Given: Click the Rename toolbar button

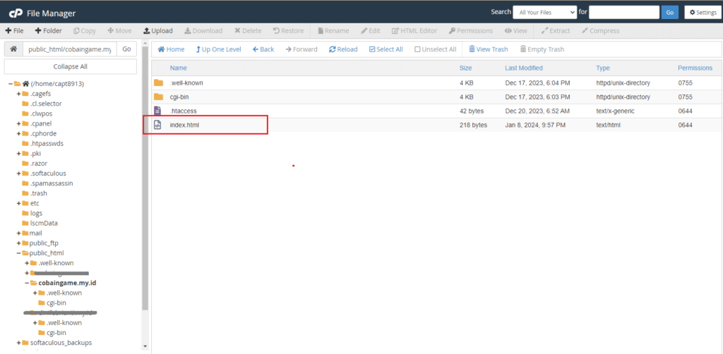Looking at the screenshot, I should pos(333,31).
